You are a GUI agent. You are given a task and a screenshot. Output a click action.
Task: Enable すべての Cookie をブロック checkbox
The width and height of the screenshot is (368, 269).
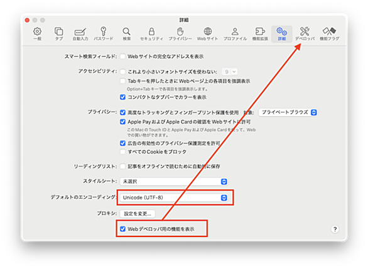122,152
